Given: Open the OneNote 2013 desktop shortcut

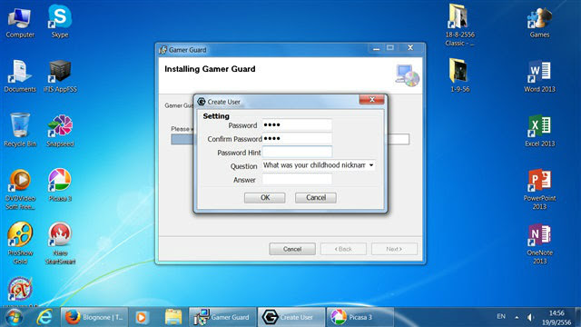Looking at the screenshot, I should tap(539, 244).
